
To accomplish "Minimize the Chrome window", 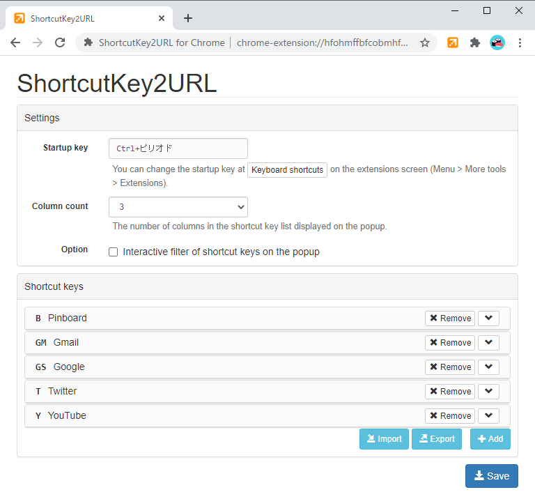I will pos(455,11).
